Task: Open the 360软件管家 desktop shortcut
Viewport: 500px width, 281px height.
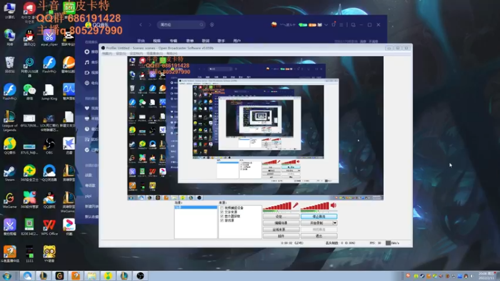Action: 29,200
